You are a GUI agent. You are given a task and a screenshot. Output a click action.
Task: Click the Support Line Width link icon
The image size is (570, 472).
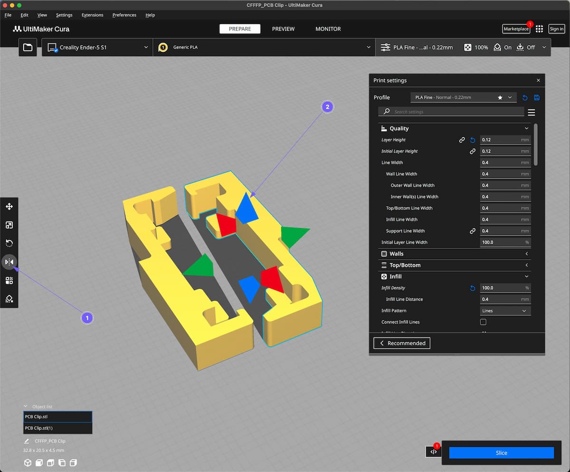pos(473,231)
